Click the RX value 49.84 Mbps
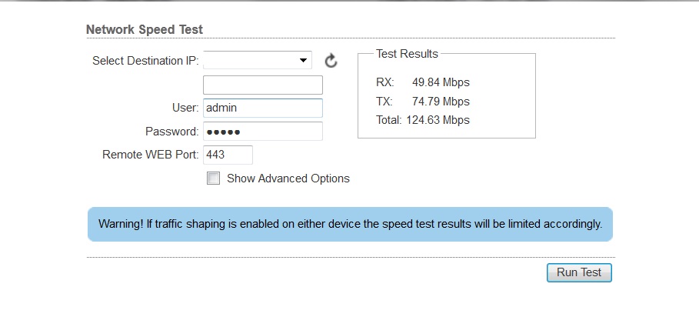The image size is (699, 317). (441, 82)
